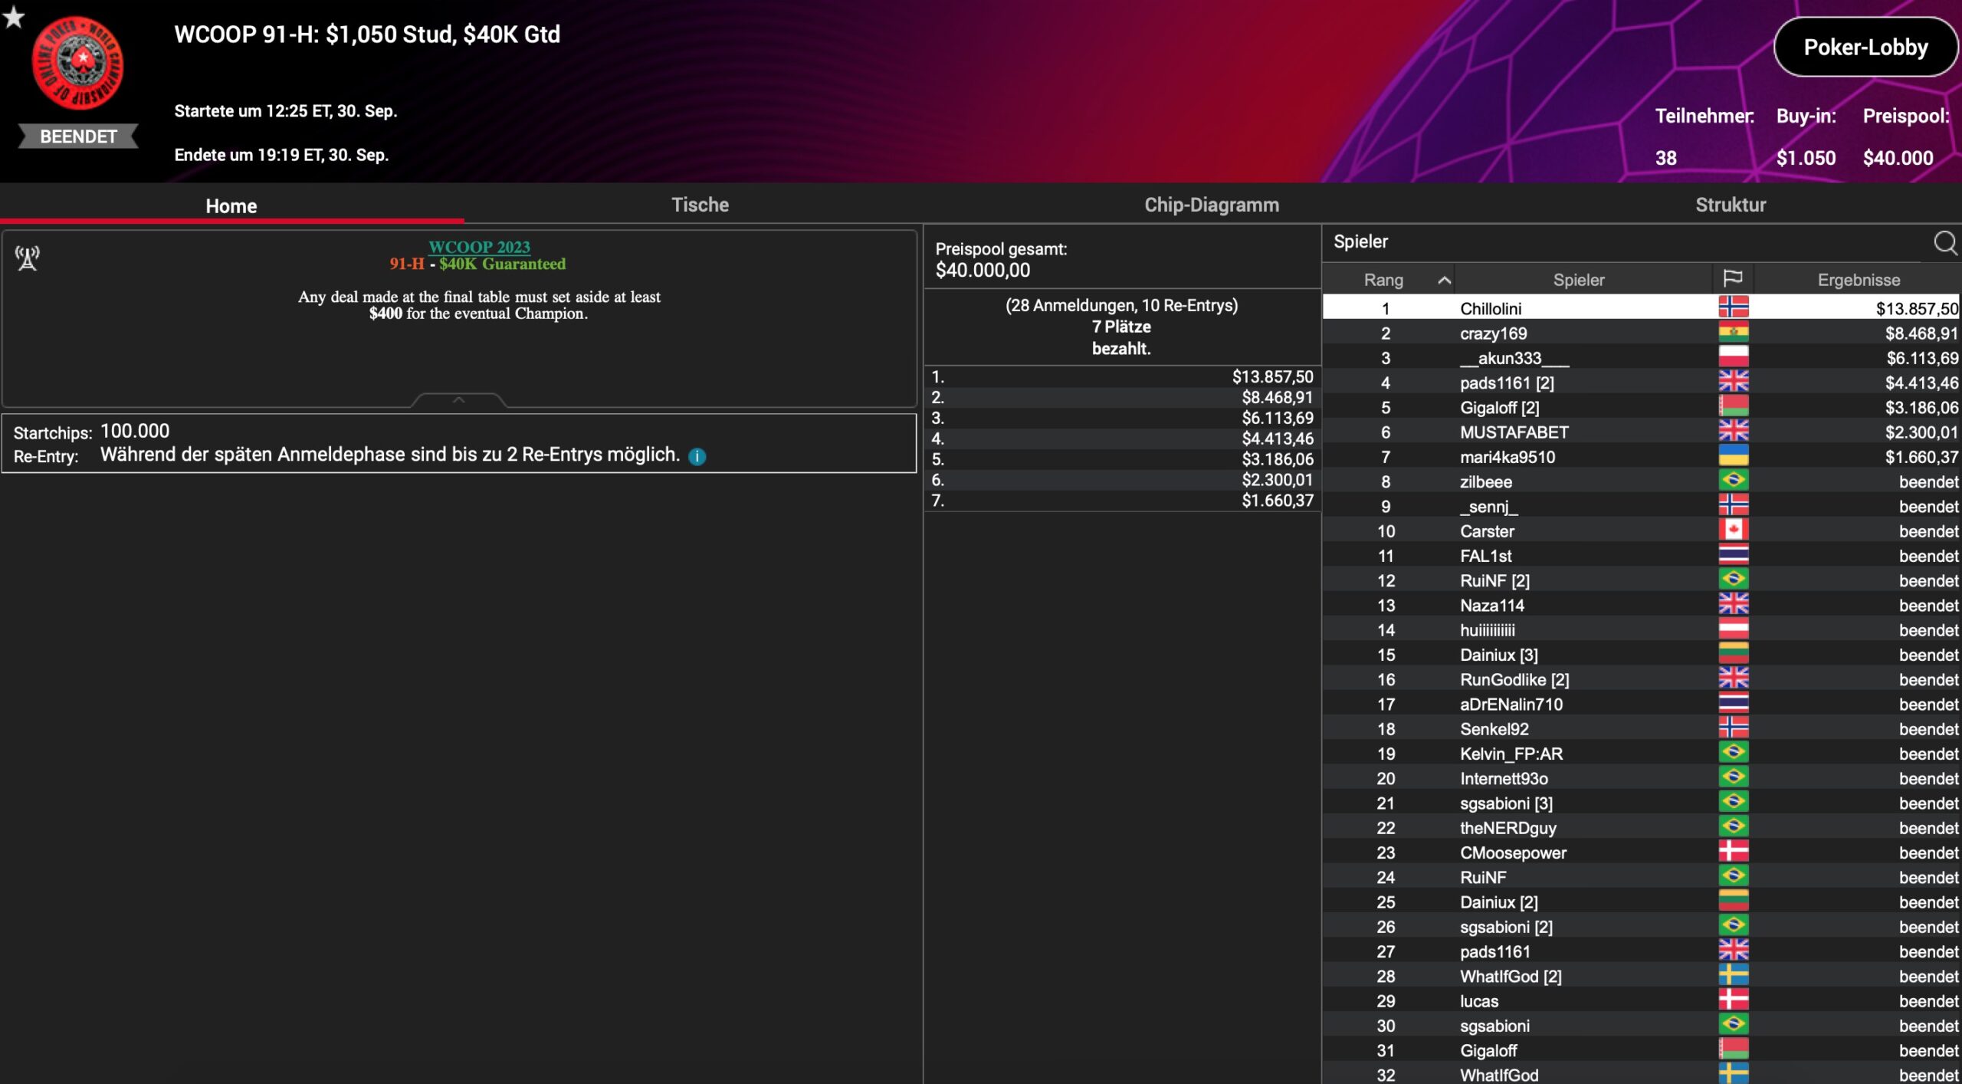Open the WCOOP 2023 link
Viewport: 1962px width, 1084px height.
(x=479, y=246)
